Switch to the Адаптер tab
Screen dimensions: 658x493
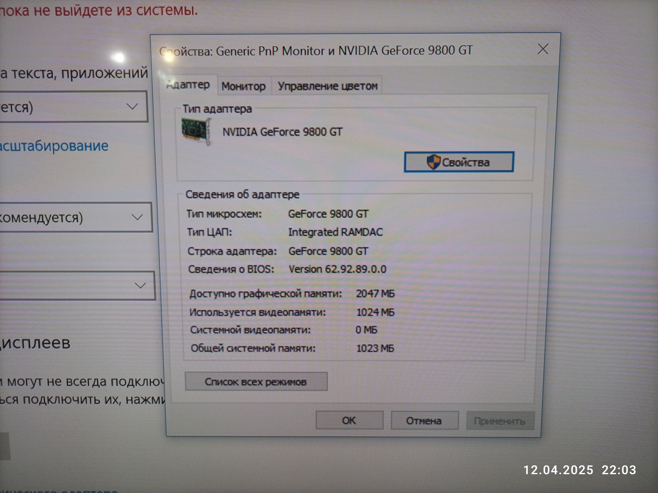pos(188,85)
